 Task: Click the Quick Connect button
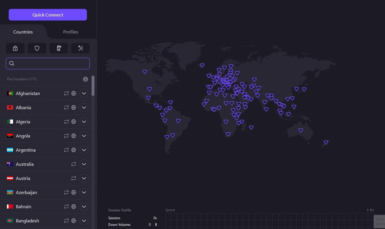point(48,15)
